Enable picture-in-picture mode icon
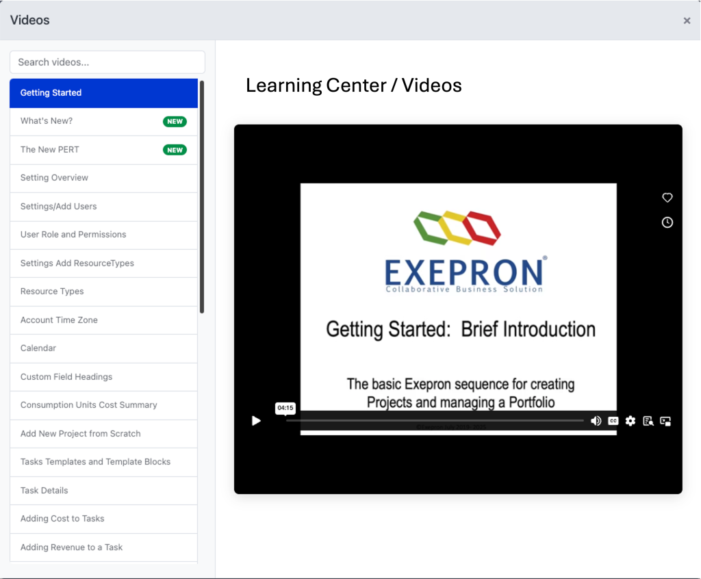The image size is (701, 579). (665, 421)
